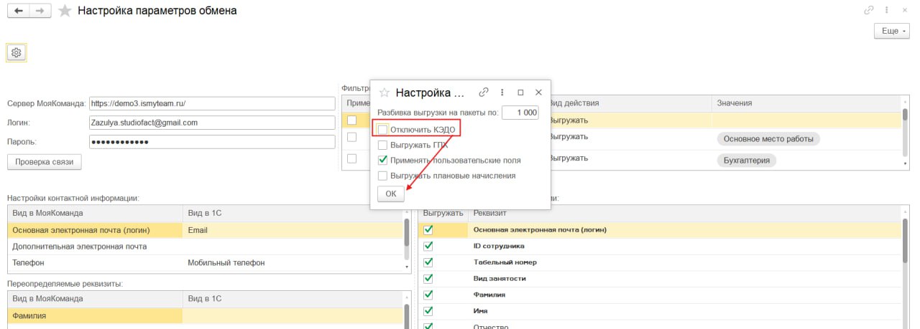Click the Проверка связи button
The width and height of the screenshot is (920, 329).
(45, 162)
